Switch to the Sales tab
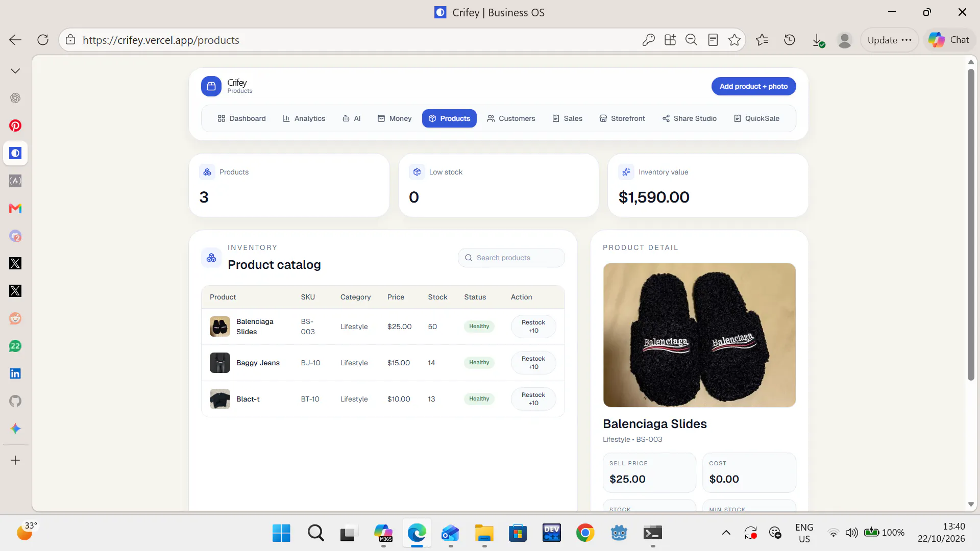980x551 pixels. [x=567, y=118]
